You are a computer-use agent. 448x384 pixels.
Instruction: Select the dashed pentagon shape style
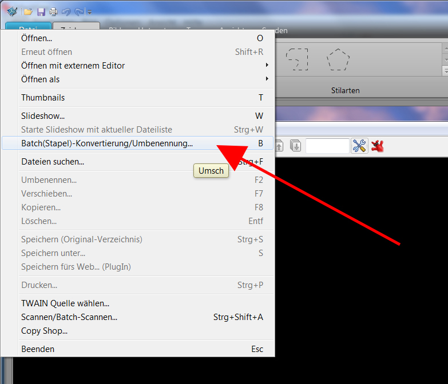point(338,59)
